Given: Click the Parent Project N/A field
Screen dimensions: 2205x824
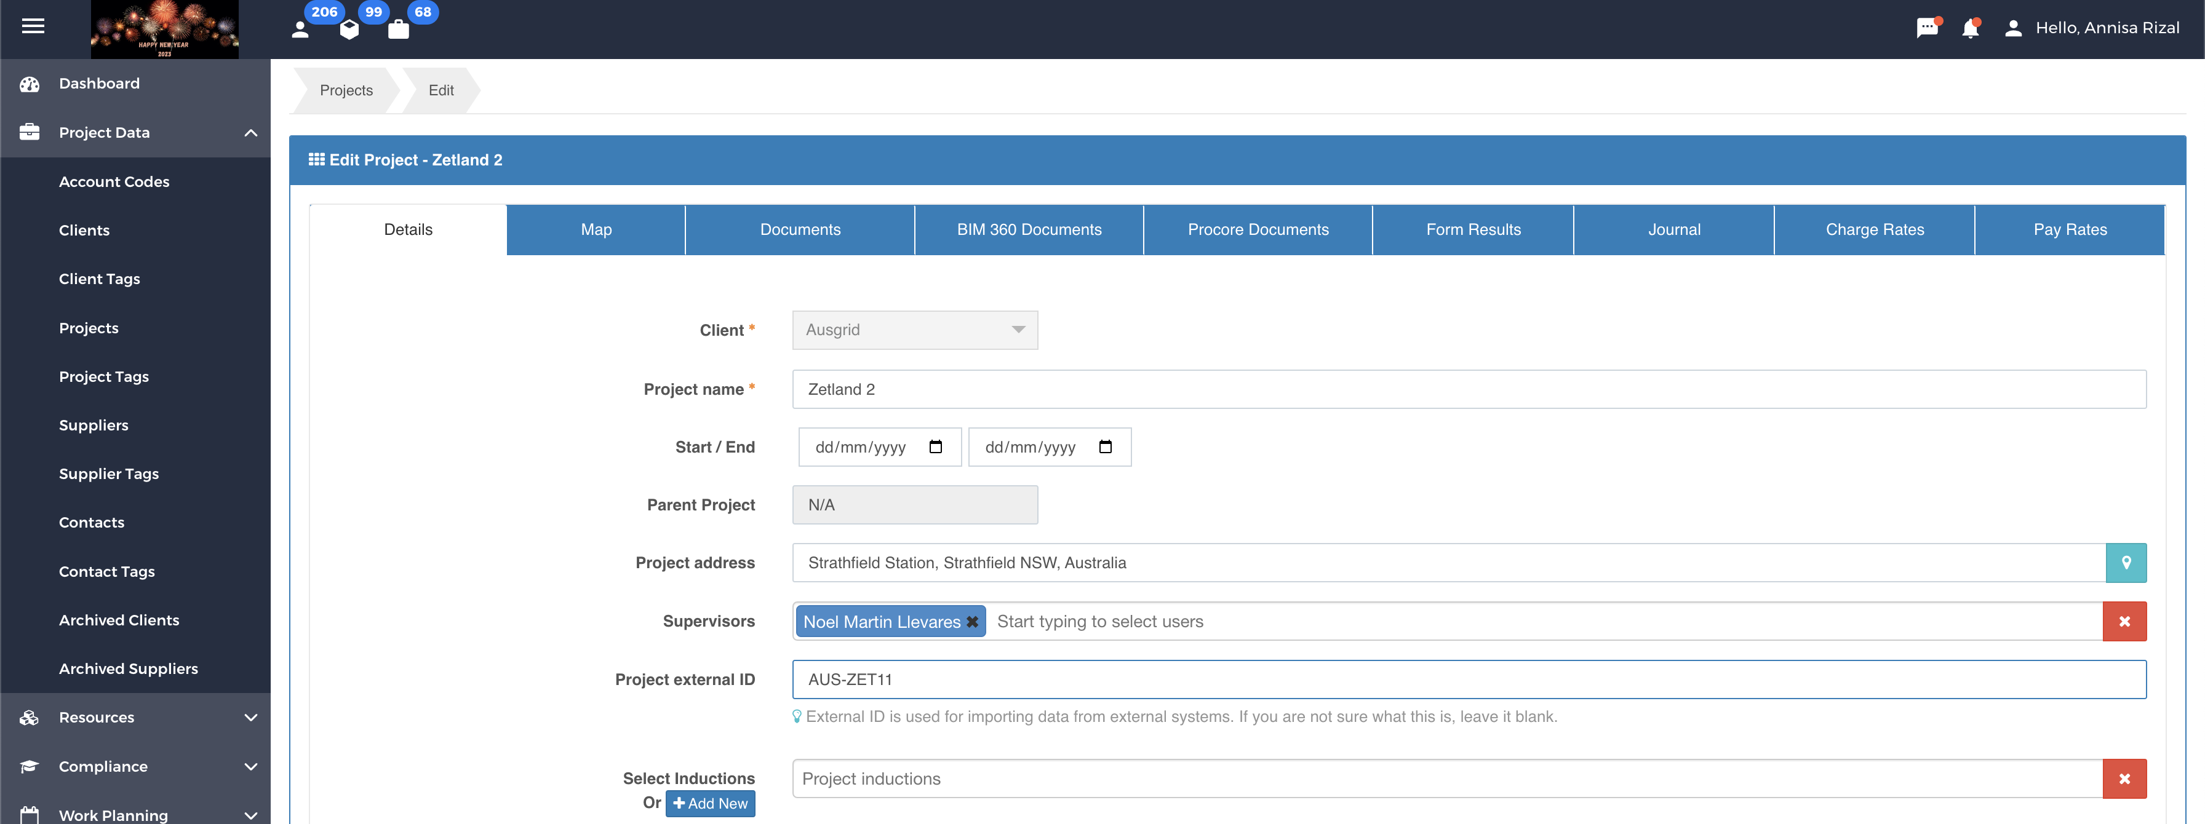Looking at the screenshot, I should (915, 505).
